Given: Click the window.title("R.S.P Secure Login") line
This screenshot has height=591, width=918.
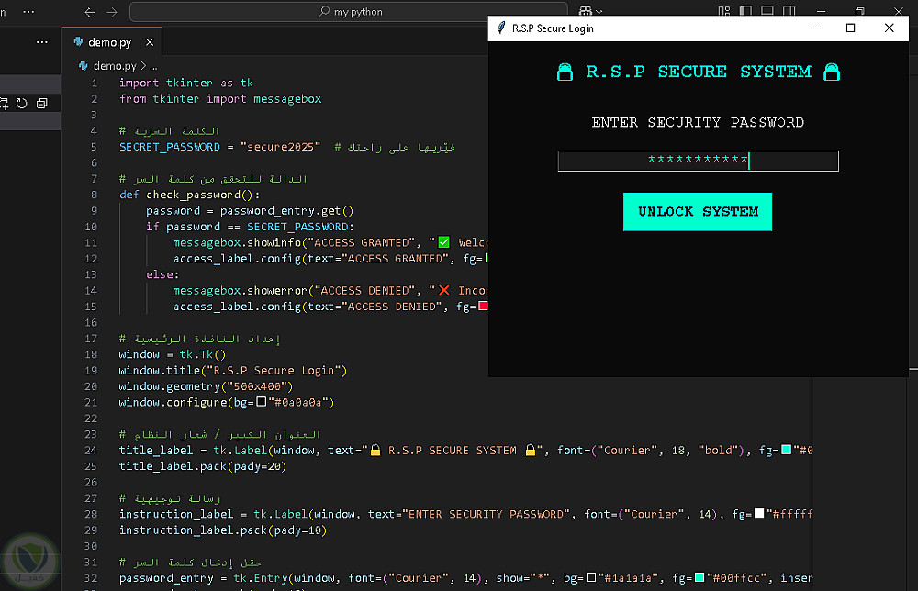Looking at the screenshot, I should 233,371.
